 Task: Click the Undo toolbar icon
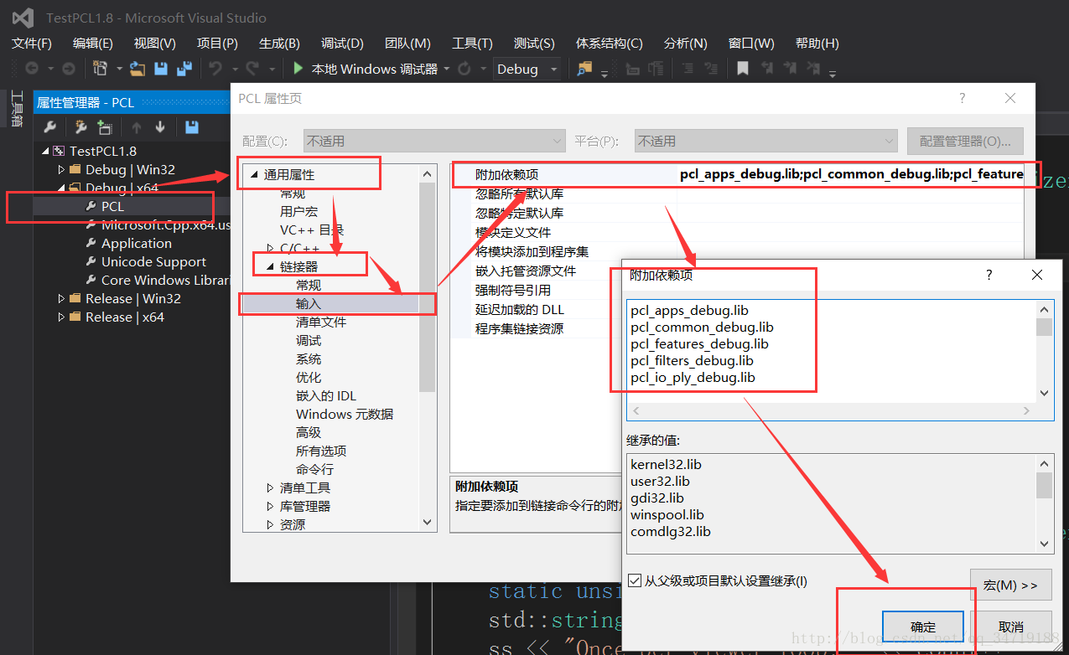[x=215, y=69]
